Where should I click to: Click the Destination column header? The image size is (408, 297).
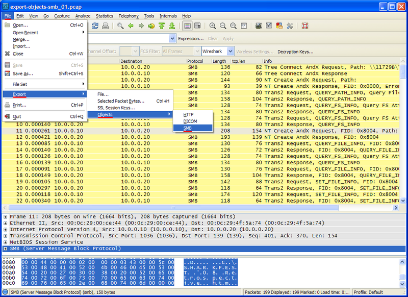point(152,61)
